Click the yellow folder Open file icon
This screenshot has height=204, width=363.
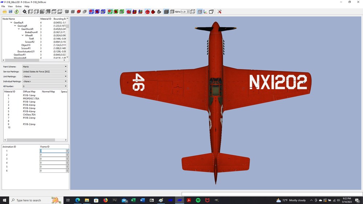5,12
